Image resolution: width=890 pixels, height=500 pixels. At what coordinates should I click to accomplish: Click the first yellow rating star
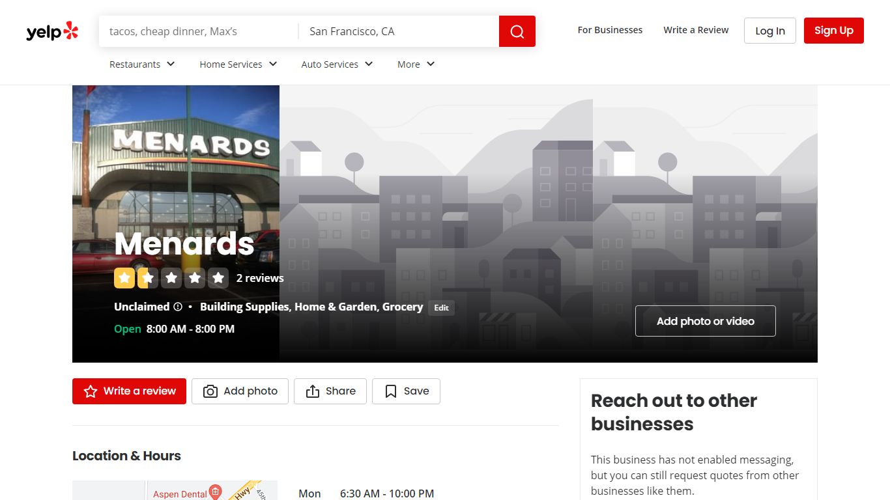click(x=124, y=278)
